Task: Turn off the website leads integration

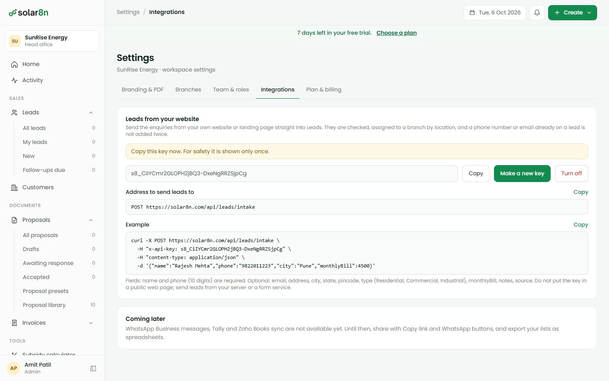Action: click(x=571, y=174)
